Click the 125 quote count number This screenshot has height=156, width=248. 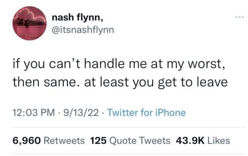98,141
